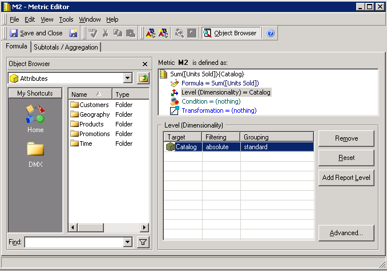The width and height of the screenshot is (387, 271).
Task: Click the Save and Close toolbar button
Action: point(36,33)
